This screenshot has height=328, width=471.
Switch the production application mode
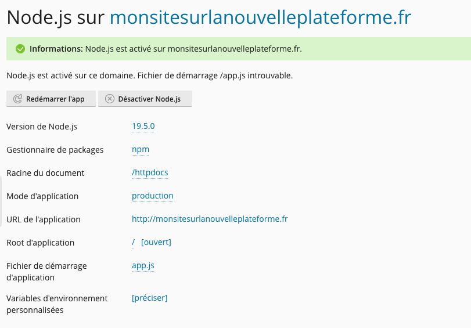(x=153, y=196)
